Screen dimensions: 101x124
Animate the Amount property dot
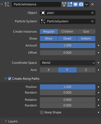click(98, 46)
